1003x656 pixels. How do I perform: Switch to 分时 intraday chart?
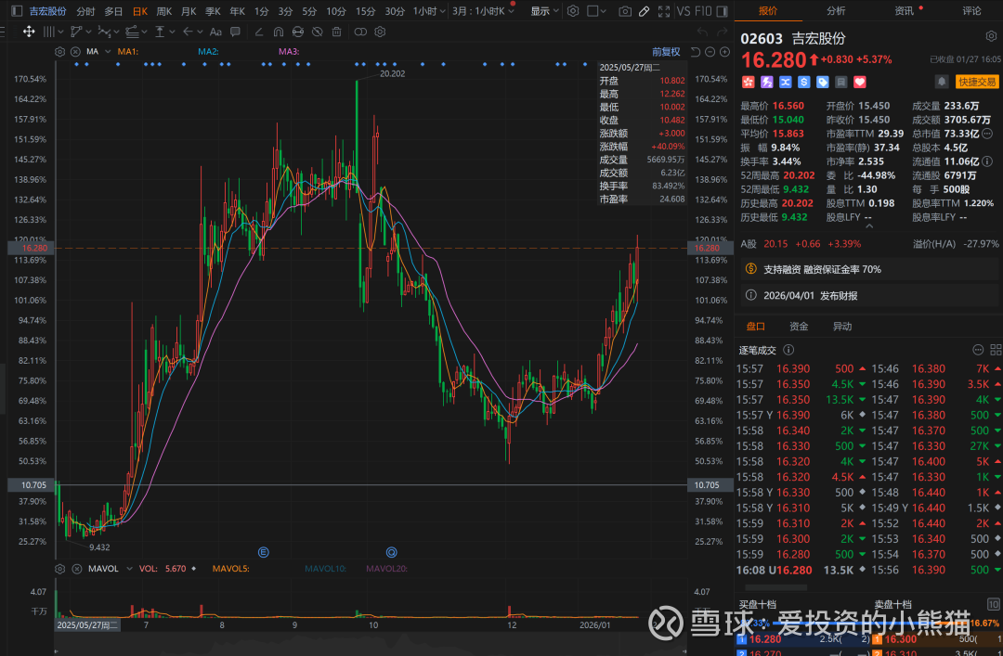pos(85,11)
